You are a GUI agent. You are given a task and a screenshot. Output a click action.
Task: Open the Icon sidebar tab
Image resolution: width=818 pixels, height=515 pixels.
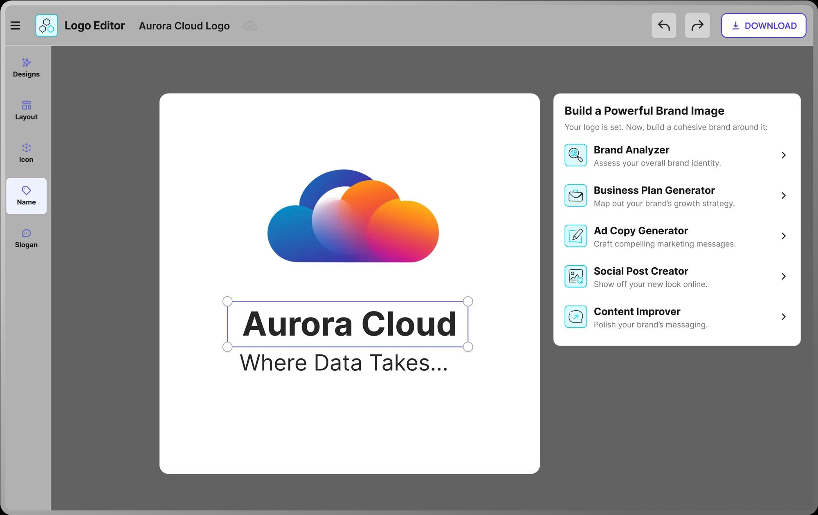click(x=26, y=153)
